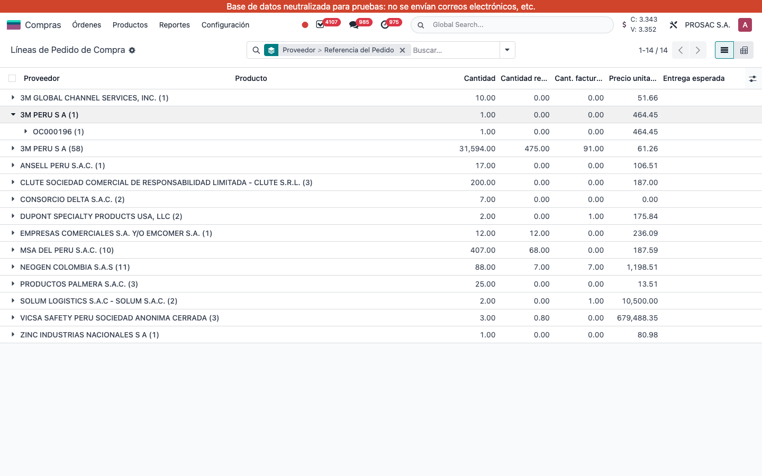
Task: Expand 3M PERU S A (58) group
Action: [x=13, y=149]
